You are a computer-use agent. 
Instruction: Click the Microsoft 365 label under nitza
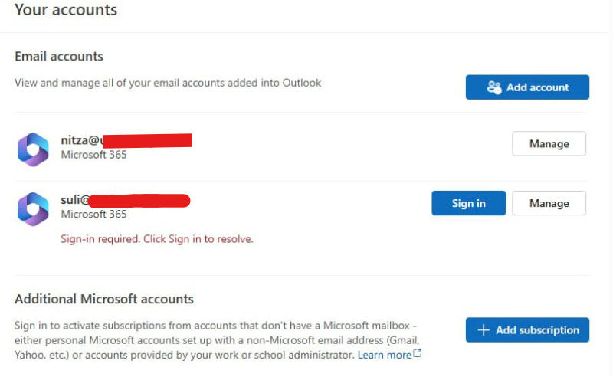point(93,155)
